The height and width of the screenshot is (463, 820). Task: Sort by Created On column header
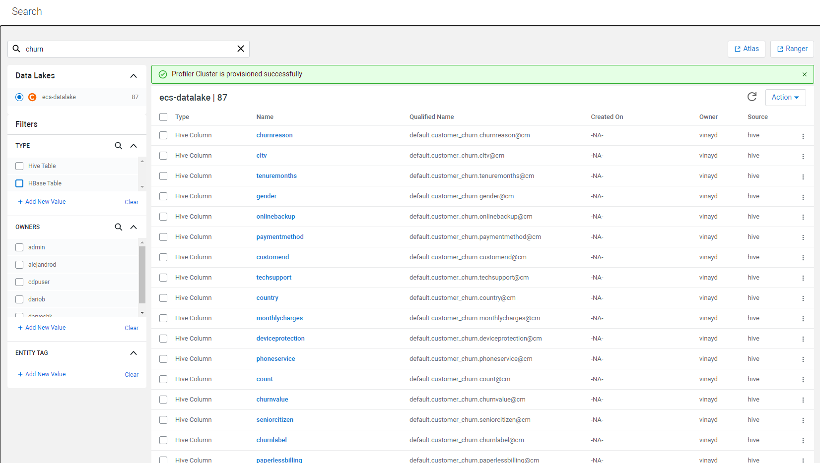coord(607,117)
